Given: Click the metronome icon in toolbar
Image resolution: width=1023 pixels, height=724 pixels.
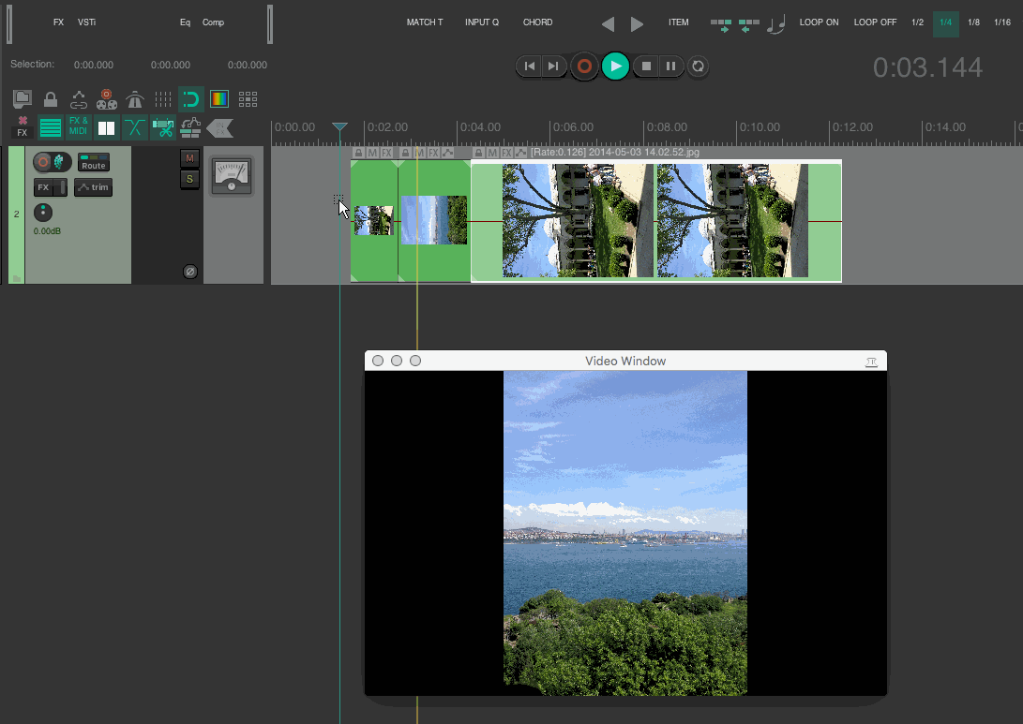Looking at the screenshot, I should pyautogui.click(x=135, y=99).
